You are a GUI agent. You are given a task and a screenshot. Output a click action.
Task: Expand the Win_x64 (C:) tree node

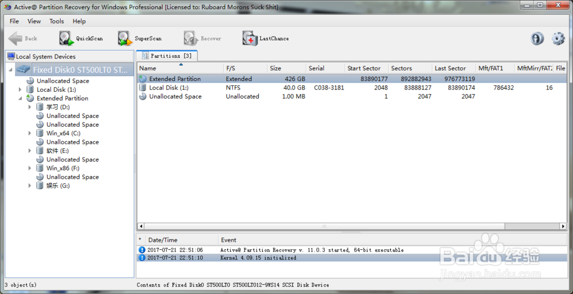(30, 134)
